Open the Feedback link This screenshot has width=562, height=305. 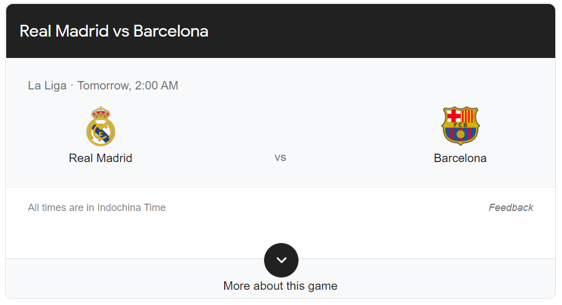(511, 208)
